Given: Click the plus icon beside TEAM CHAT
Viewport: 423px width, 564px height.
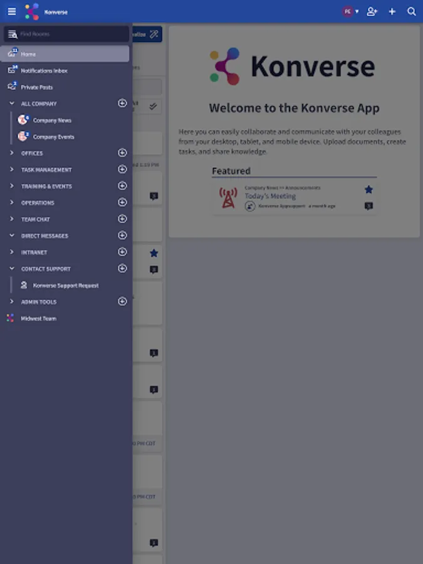Looking at the screenshot, I should [122, 219].
